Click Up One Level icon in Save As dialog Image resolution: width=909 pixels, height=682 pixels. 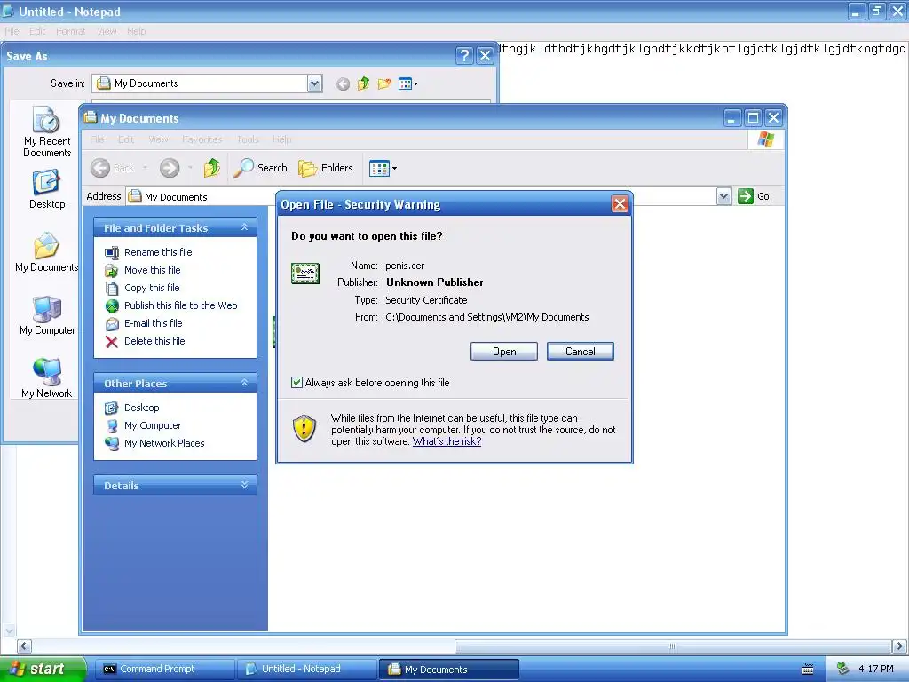(x=363, y=84)
